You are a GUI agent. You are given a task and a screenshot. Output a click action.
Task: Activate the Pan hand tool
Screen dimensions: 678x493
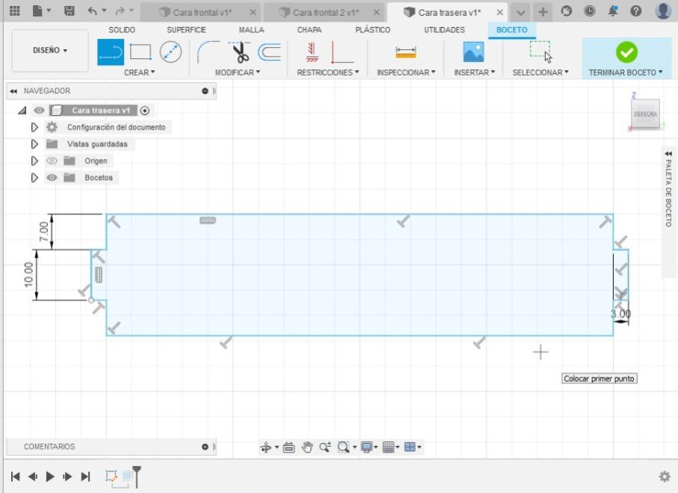pos(307,447)
